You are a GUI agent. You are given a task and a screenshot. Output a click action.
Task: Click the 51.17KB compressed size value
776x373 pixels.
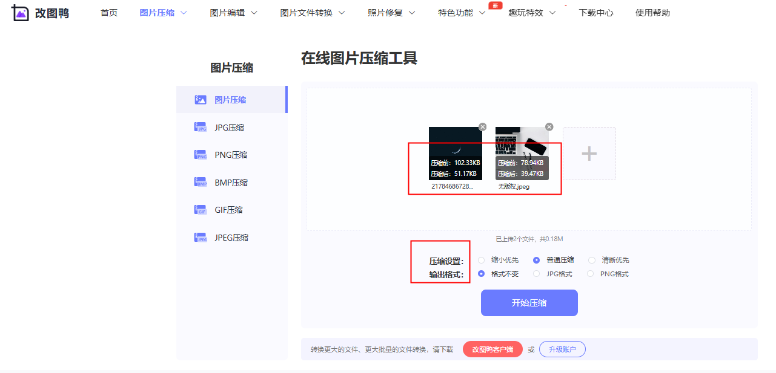[465, 174]
